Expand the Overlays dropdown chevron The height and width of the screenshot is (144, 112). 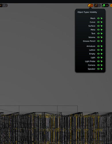pyautogui.click(x=107, y=5)
